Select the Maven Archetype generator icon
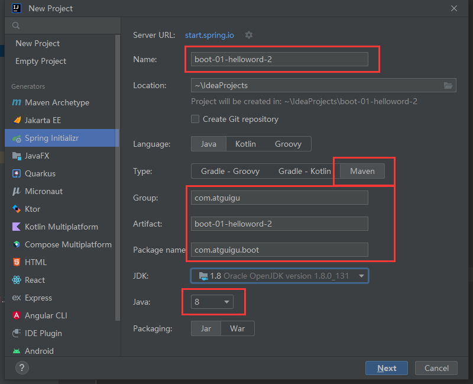The width and height of the screenshot is (473, 384). click(17, 102)
